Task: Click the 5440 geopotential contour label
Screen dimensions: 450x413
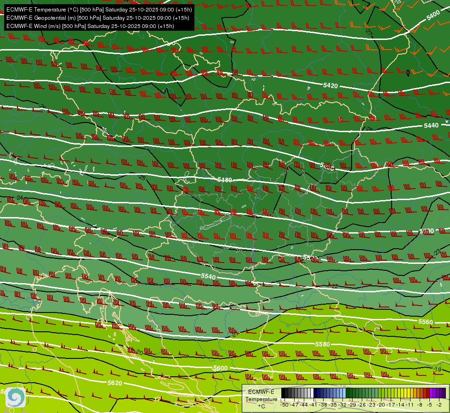Action: pyautogui.click(x=431, y=125)
